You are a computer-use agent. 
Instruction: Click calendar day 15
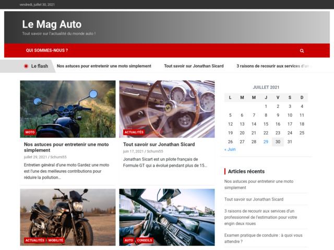click(266, 124)
